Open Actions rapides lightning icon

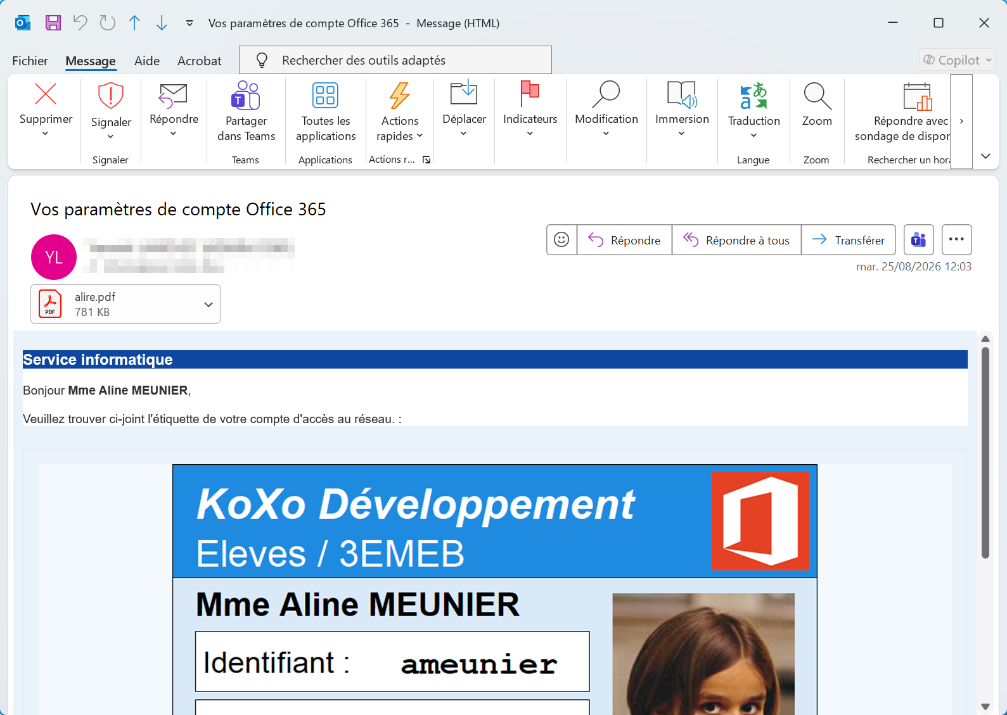pos(400,96)
